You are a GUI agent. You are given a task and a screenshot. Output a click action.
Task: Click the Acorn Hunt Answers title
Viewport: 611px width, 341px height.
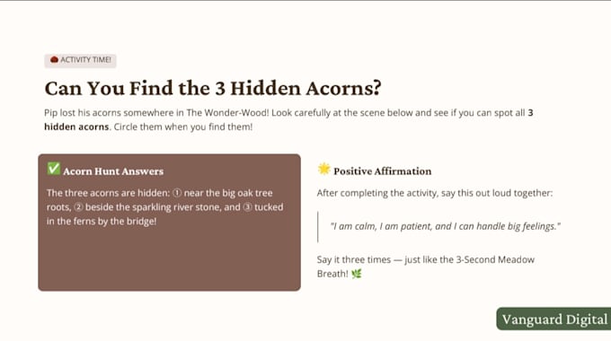tap(113, 171)
